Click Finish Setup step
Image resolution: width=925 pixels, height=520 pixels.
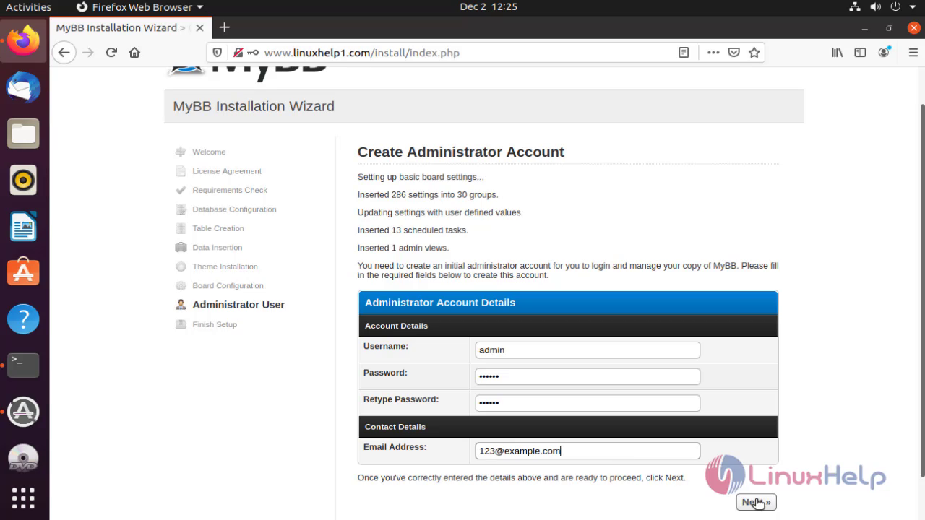215,324
